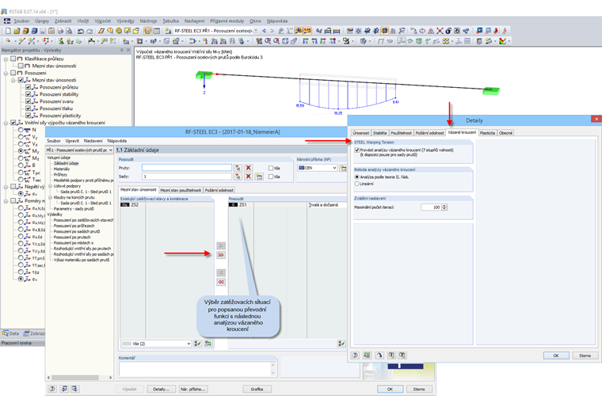This screenshot has width=602, height=403.
Task: Collapse Vnitřní síly výpočtu vázaného kroucení node
Action: point(6,123)
